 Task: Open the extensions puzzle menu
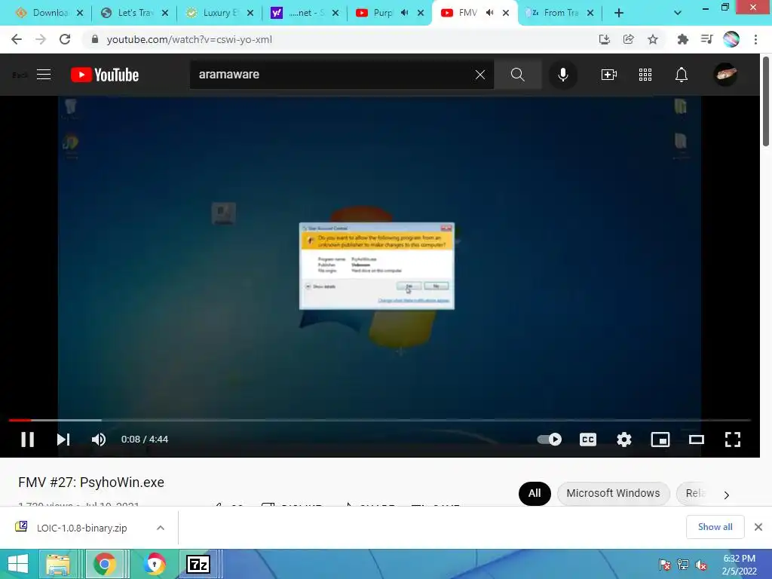pos(682,39)
